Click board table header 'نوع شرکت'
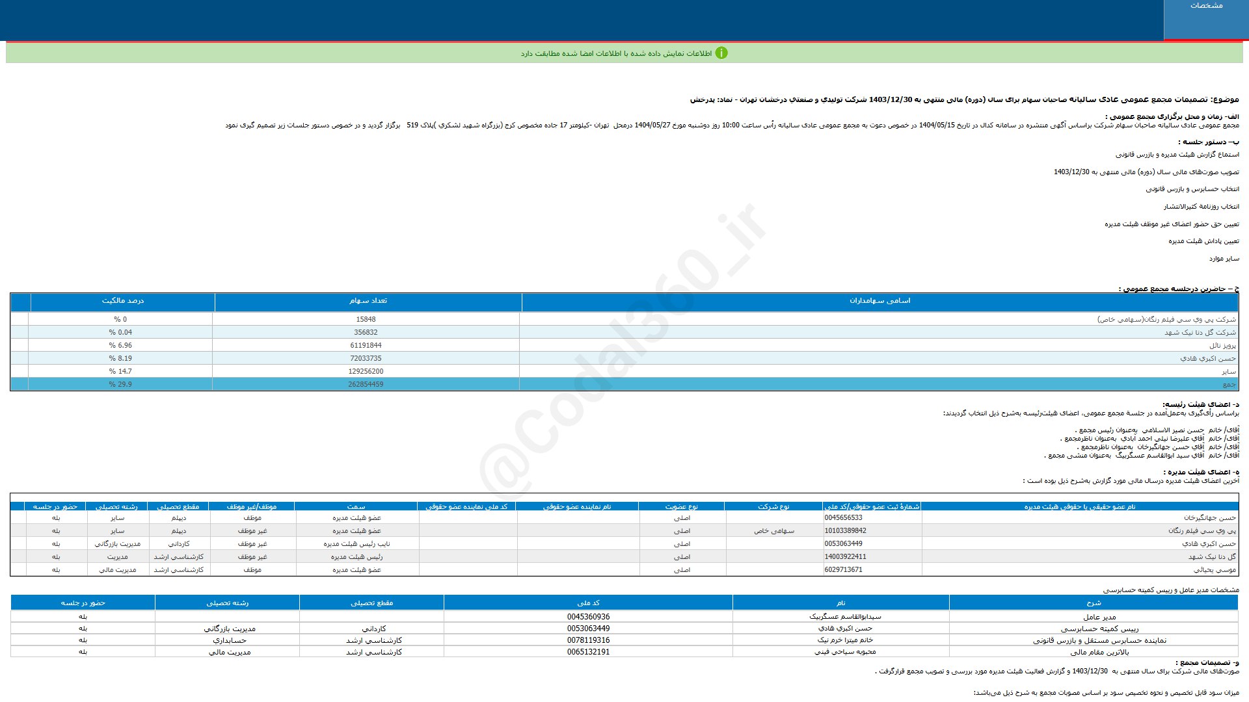Viewport: 1249px width, 702px height. (773, 506)
